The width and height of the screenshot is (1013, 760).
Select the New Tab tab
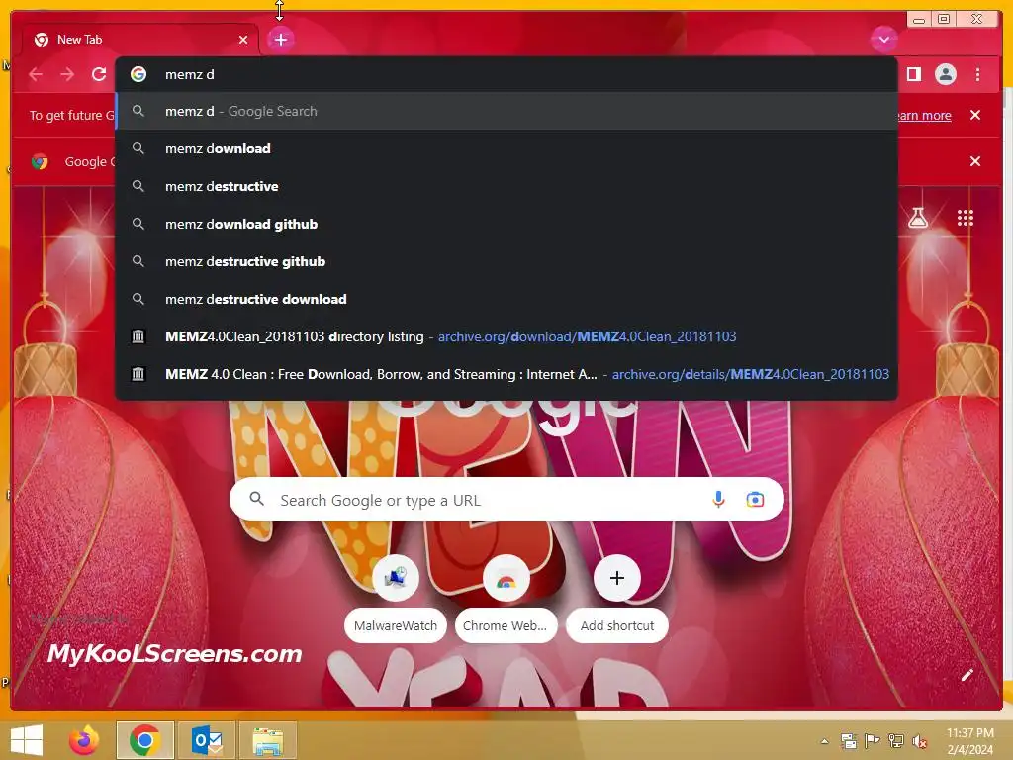[x=140, y=40]
